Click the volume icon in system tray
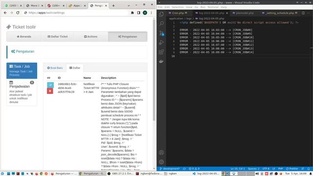The image size is (313, 176). (257, 174)
